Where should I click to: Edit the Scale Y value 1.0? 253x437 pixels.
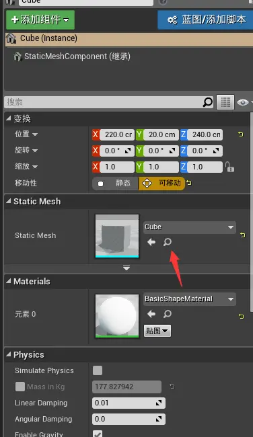161,167
